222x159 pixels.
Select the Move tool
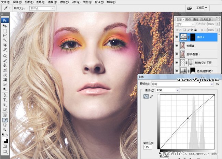[x=5, y=26]
